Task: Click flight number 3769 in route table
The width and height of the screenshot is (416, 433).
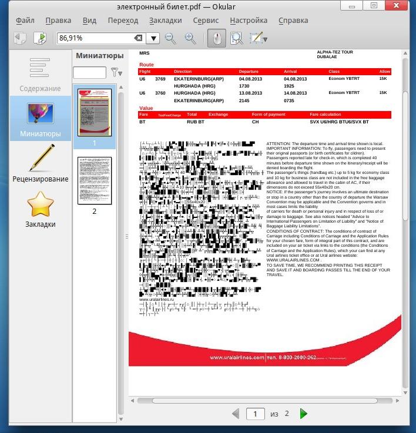Action: (160, 79)
